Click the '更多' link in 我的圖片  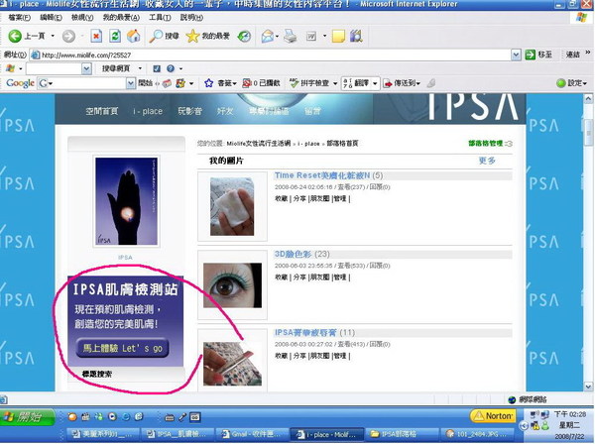pyautogui.click(x=487, y=161)
